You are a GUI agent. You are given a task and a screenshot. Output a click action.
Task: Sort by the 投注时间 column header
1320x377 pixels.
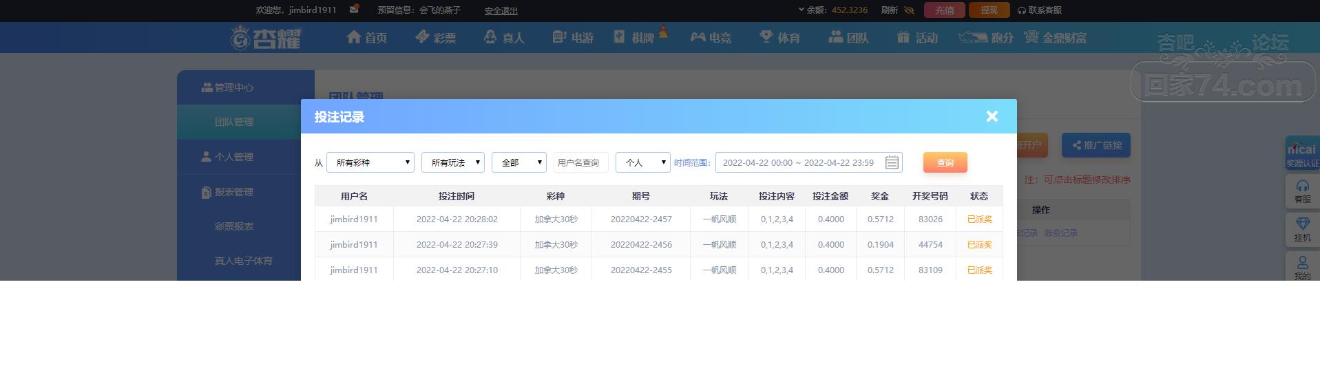click(x=457, y=196)
